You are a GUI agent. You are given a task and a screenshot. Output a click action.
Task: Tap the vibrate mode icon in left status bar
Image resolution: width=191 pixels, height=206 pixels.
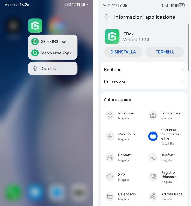pyautogui.click(x=69, y=5)
